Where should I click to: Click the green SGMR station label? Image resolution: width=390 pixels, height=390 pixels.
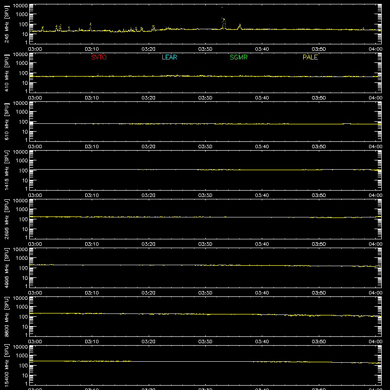(x=238, y=57)
